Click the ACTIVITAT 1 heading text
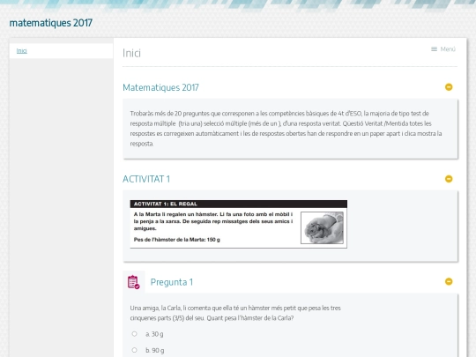The image size is (476, 357). [146, 179]
